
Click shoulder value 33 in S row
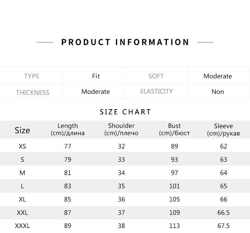121,159
